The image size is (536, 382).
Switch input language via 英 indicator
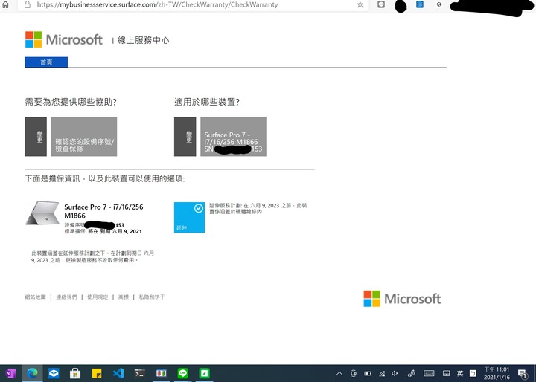click(x=460, y=374)
